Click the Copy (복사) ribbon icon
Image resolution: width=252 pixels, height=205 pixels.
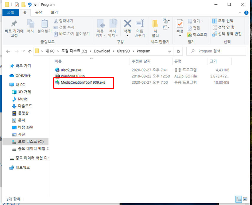point(31,24)
